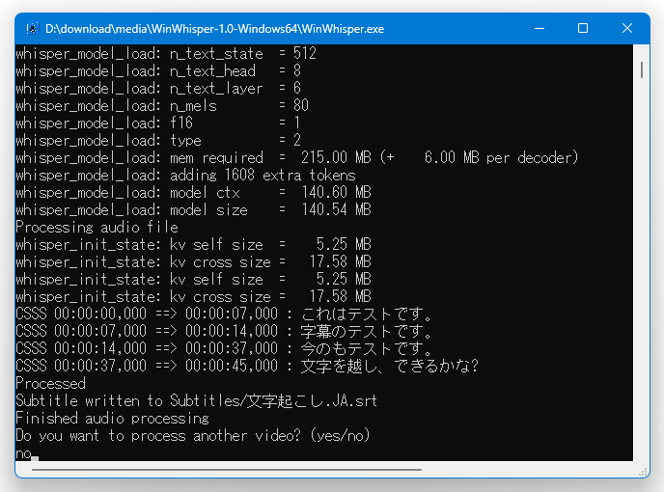Click the WinWhisper app icon in title bar
Screen dimensions: 664x492
pyautogui.click(x=32, y=28)
